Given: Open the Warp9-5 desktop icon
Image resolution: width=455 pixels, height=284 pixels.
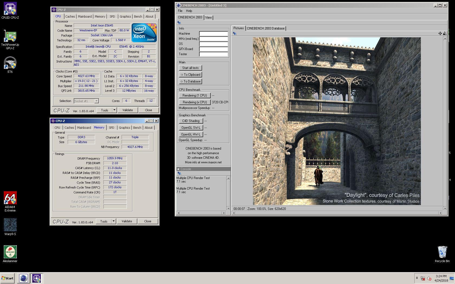Looking at the screenshot, I should [x=10, y=227].
